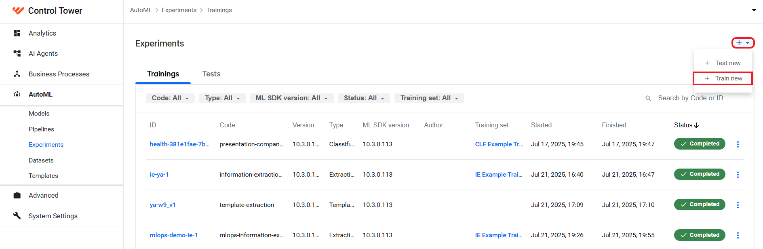Click the AutoML sidebar icon
763x249 pixels.
coord(17,94)
